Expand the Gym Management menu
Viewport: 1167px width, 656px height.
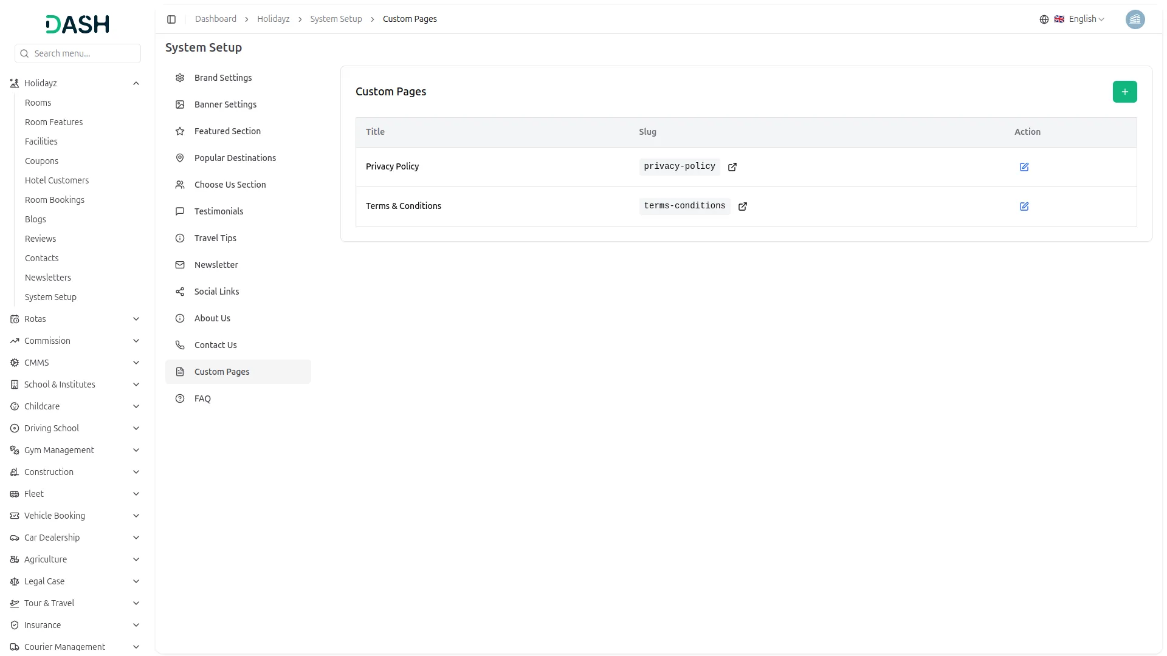pyautogui.click(x=136, y=450)
